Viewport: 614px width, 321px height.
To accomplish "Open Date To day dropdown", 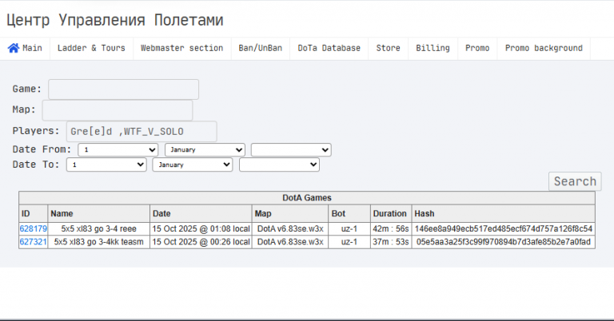I will 106,164.
